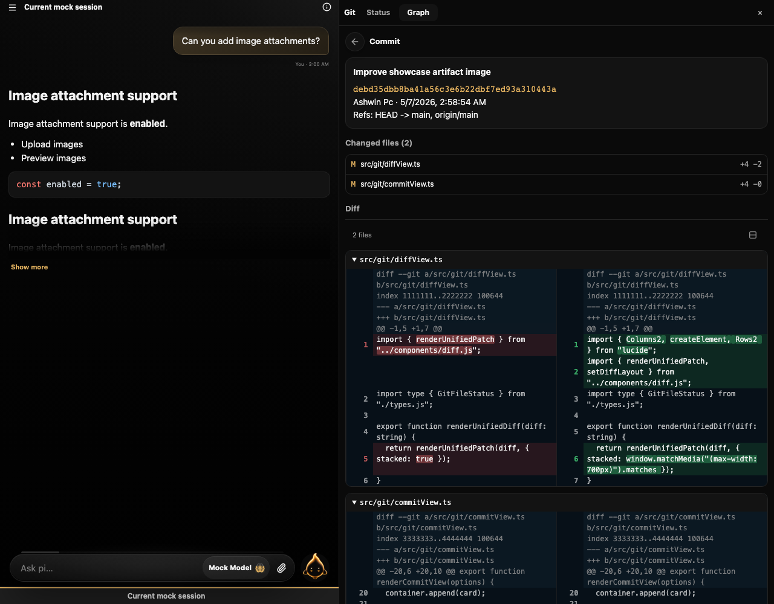Click the "Changed files (2)" heading
This screenshot has width=774, height=604.
coord(379,143)
